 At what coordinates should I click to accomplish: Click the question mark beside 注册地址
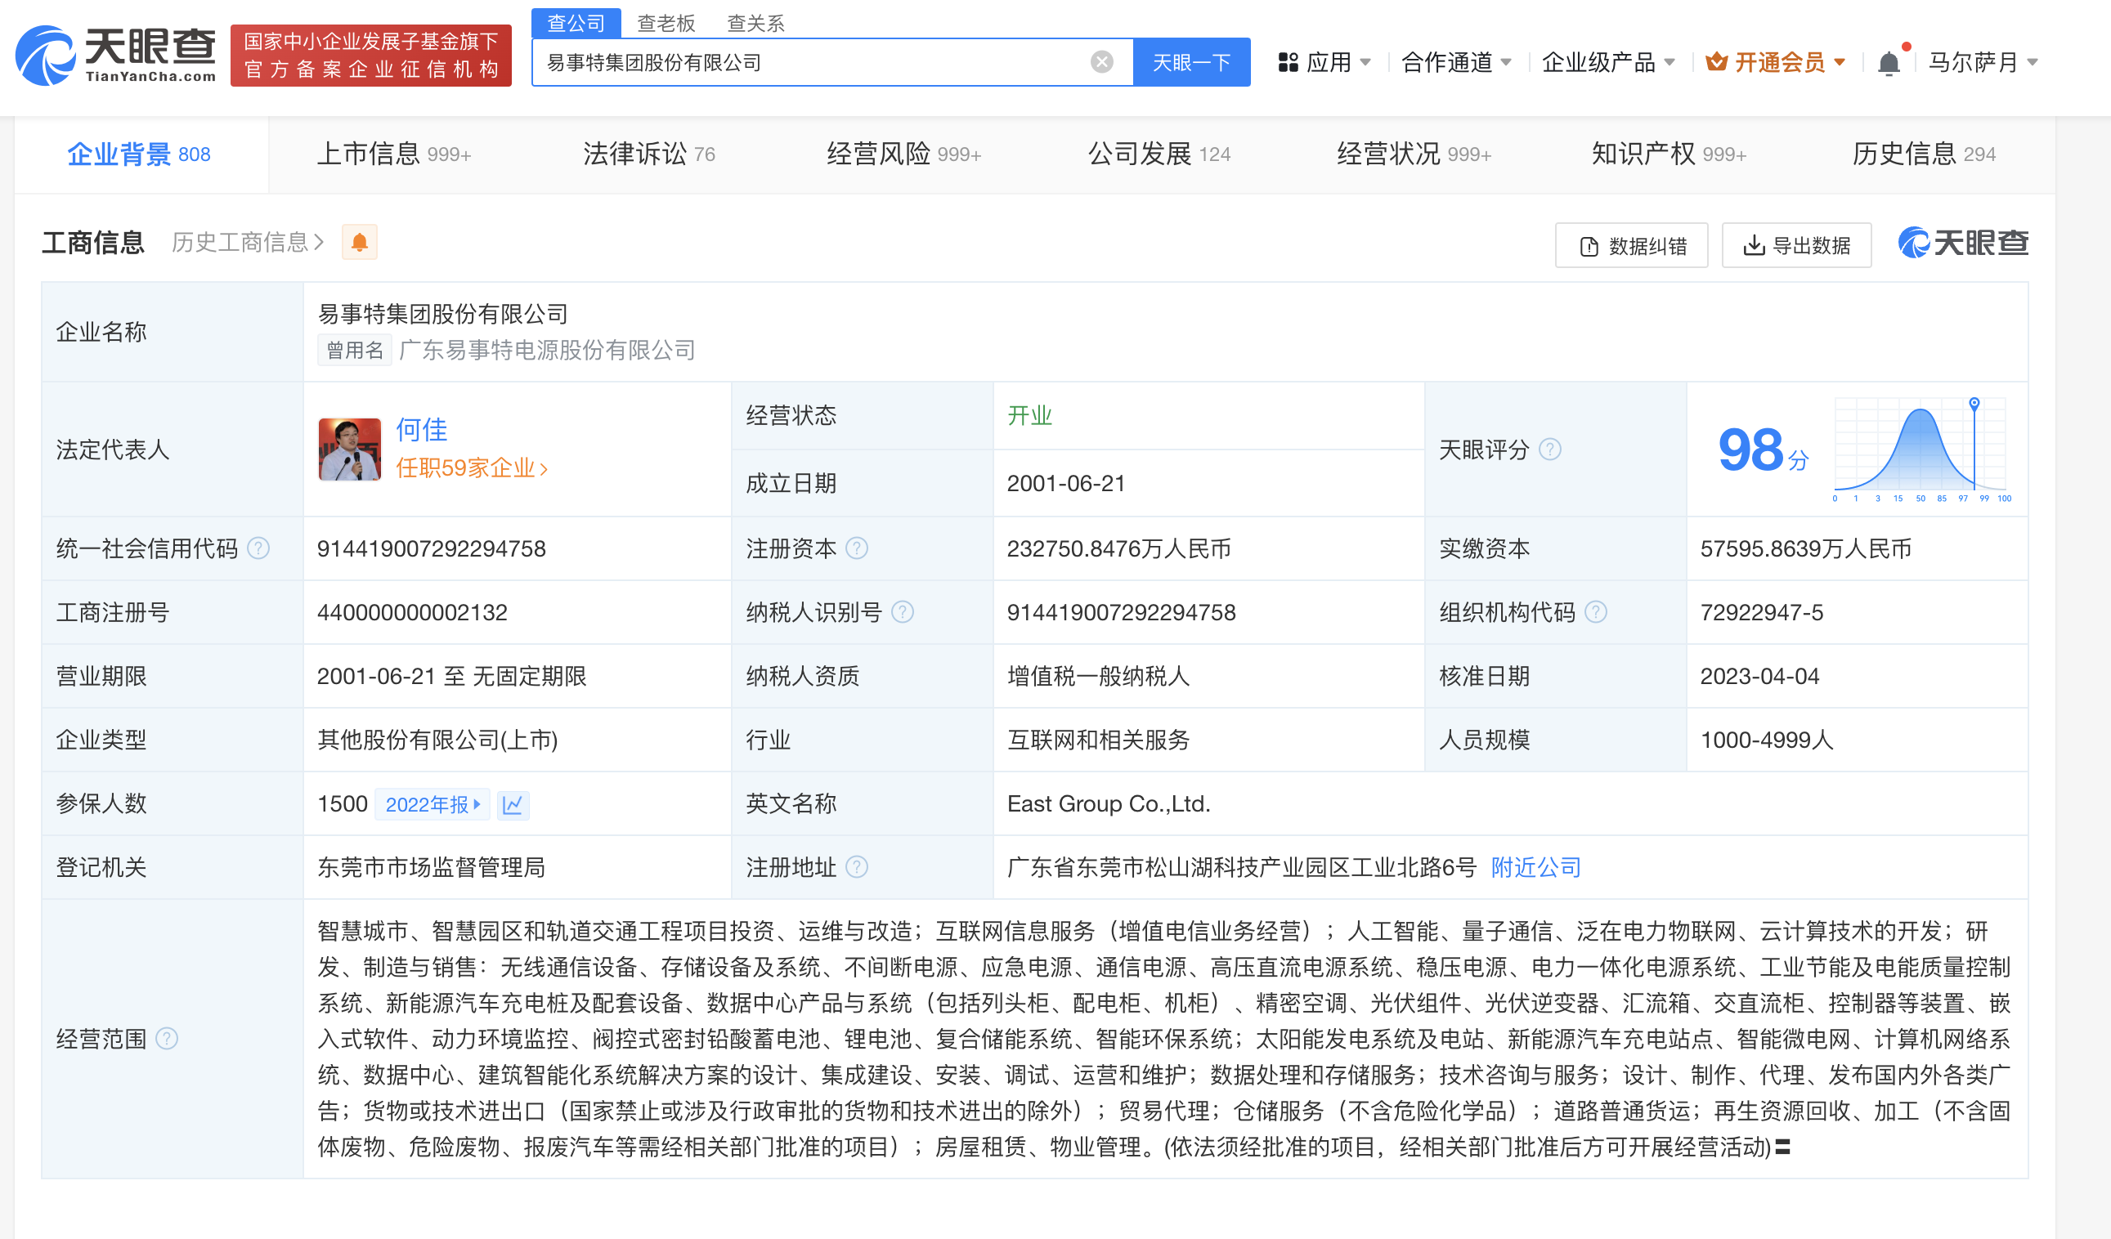tap(859, 867)
